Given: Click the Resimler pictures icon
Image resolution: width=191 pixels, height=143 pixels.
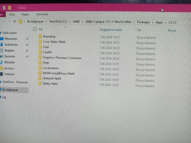Looking at the screenshot, I should (x=2, y=56).
